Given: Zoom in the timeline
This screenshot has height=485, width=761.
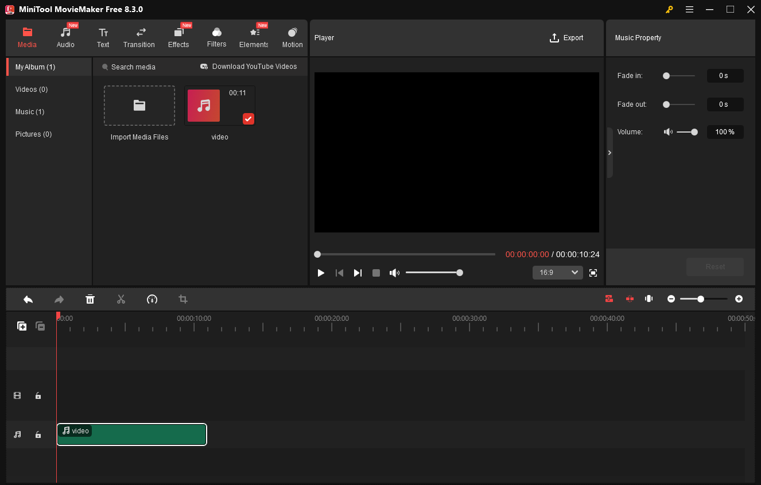Looking at the screenshot, I should [x=739, y=299].
